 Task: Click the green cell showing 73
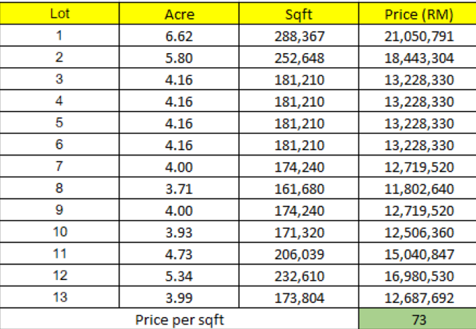tap(418, 320)
